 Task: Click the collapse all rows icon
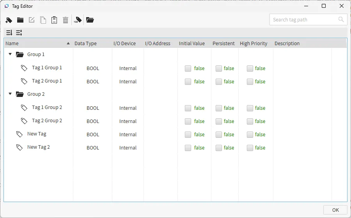click(19, 33)
